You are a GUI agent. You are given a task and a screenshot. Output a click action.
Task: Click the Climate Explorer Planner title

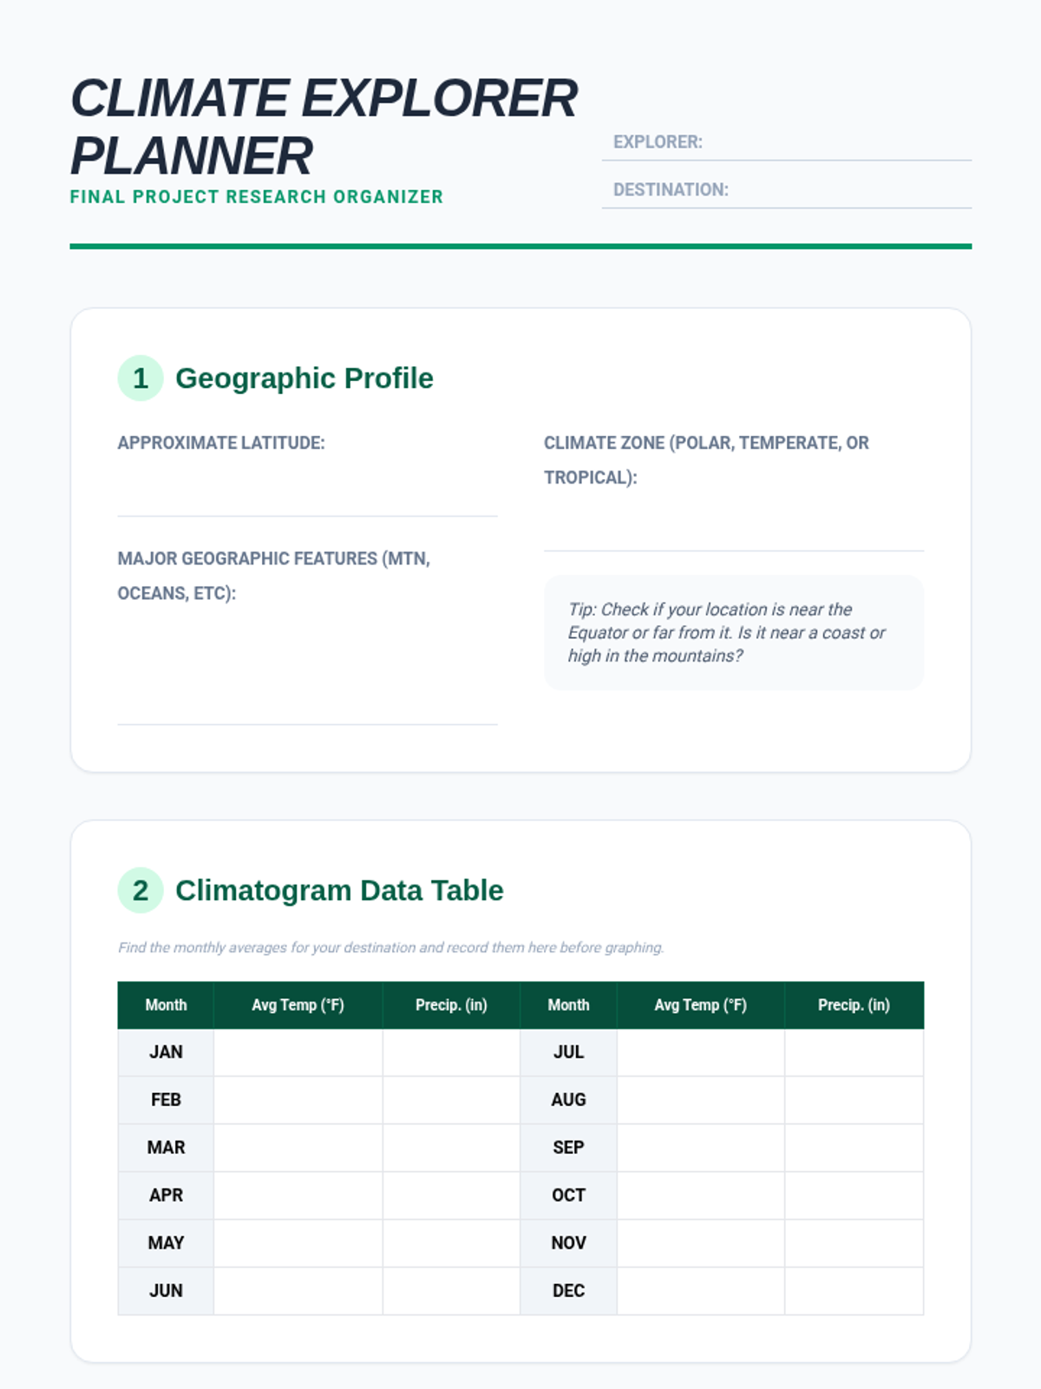323,127
